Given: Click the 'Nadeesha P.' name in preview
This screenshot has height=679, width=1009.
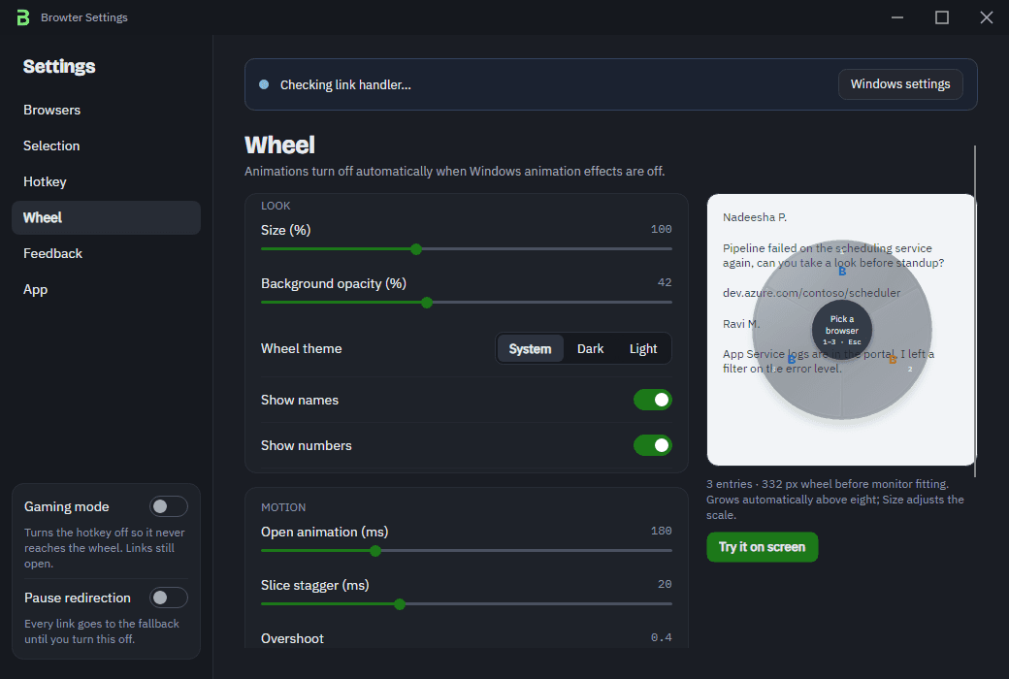Looking at the screenshot, I should coord(755,217).
